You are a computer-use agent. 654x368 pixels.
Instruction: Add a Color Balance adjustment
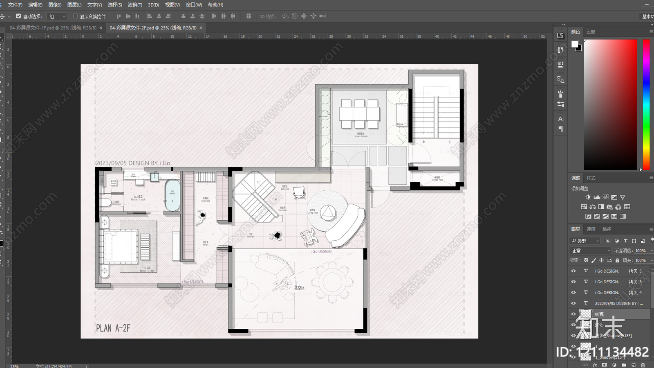[x=592, y=207]
